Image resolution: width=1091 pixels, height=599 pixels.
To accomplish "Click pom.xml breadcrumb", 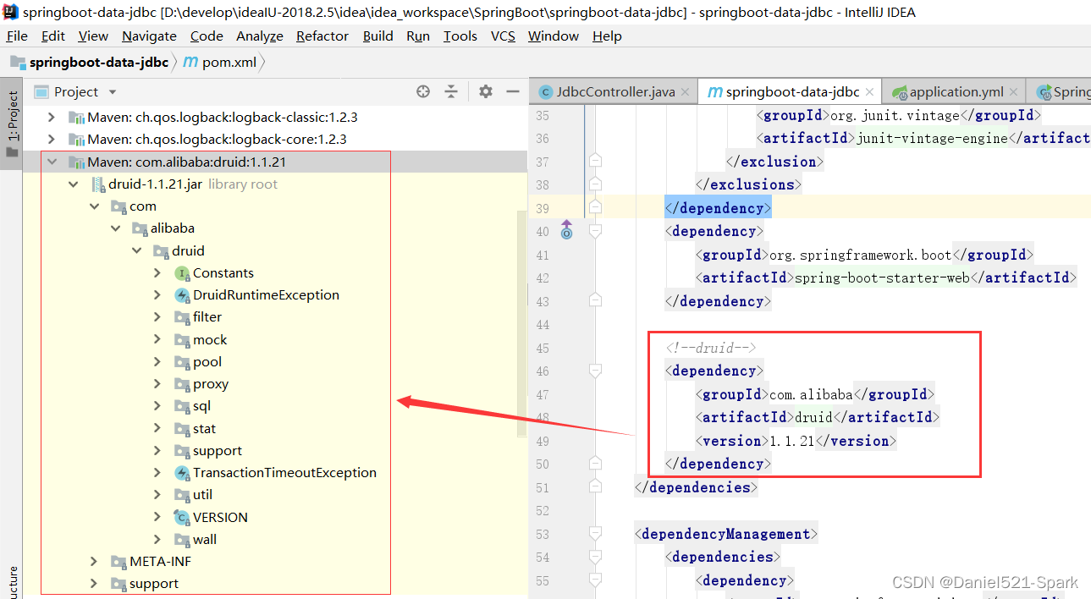I will pos(229,63).
